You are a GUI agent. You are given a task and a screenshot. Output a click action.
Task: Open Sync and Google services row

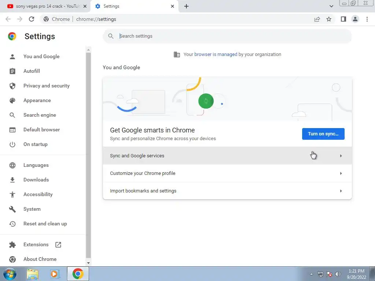tap(227, 156)
